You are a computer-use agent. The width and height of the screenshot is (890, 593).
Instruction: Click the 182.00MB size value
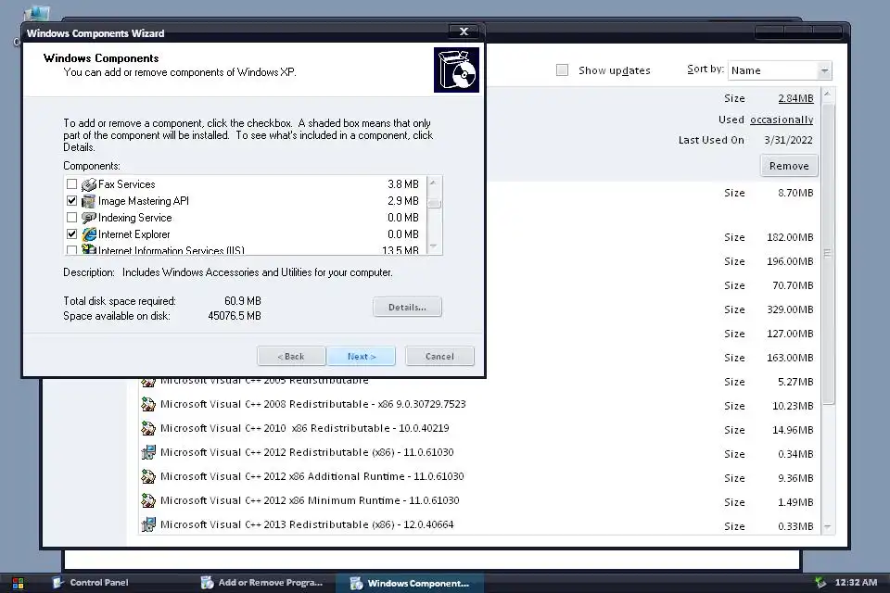pyautogui.click(x=790, y=237)
